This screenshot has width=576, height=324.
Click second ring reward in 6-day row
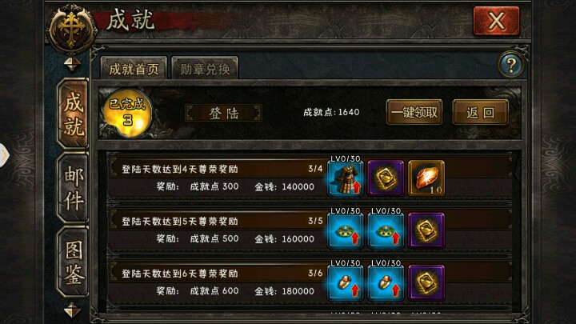(x=386, y=283)
